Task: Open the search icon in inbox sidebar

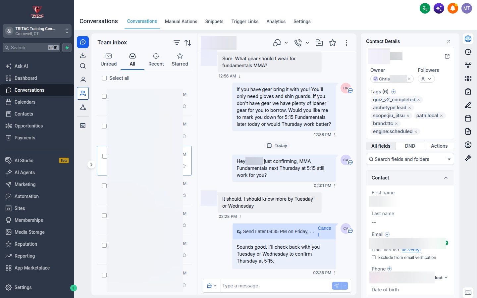Action: [83, 66]
